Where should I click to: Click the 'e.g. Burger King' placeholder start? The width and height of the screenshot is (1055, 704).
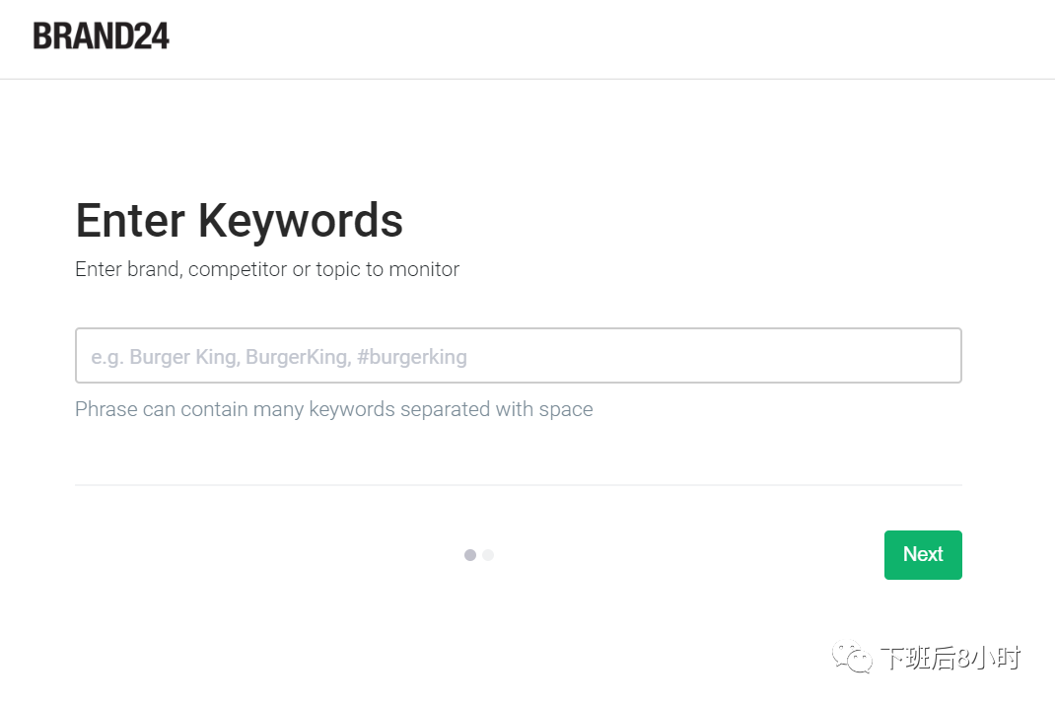[165, 357]
